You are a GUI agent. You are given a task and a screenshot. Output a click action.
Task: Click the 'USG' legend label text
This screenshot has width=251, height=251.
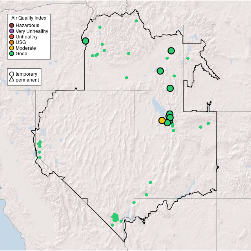[21, 42]
